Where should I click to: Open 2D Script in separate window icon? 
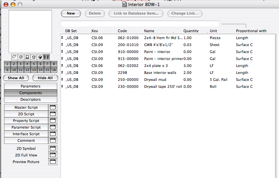click(x=53, y=114)
